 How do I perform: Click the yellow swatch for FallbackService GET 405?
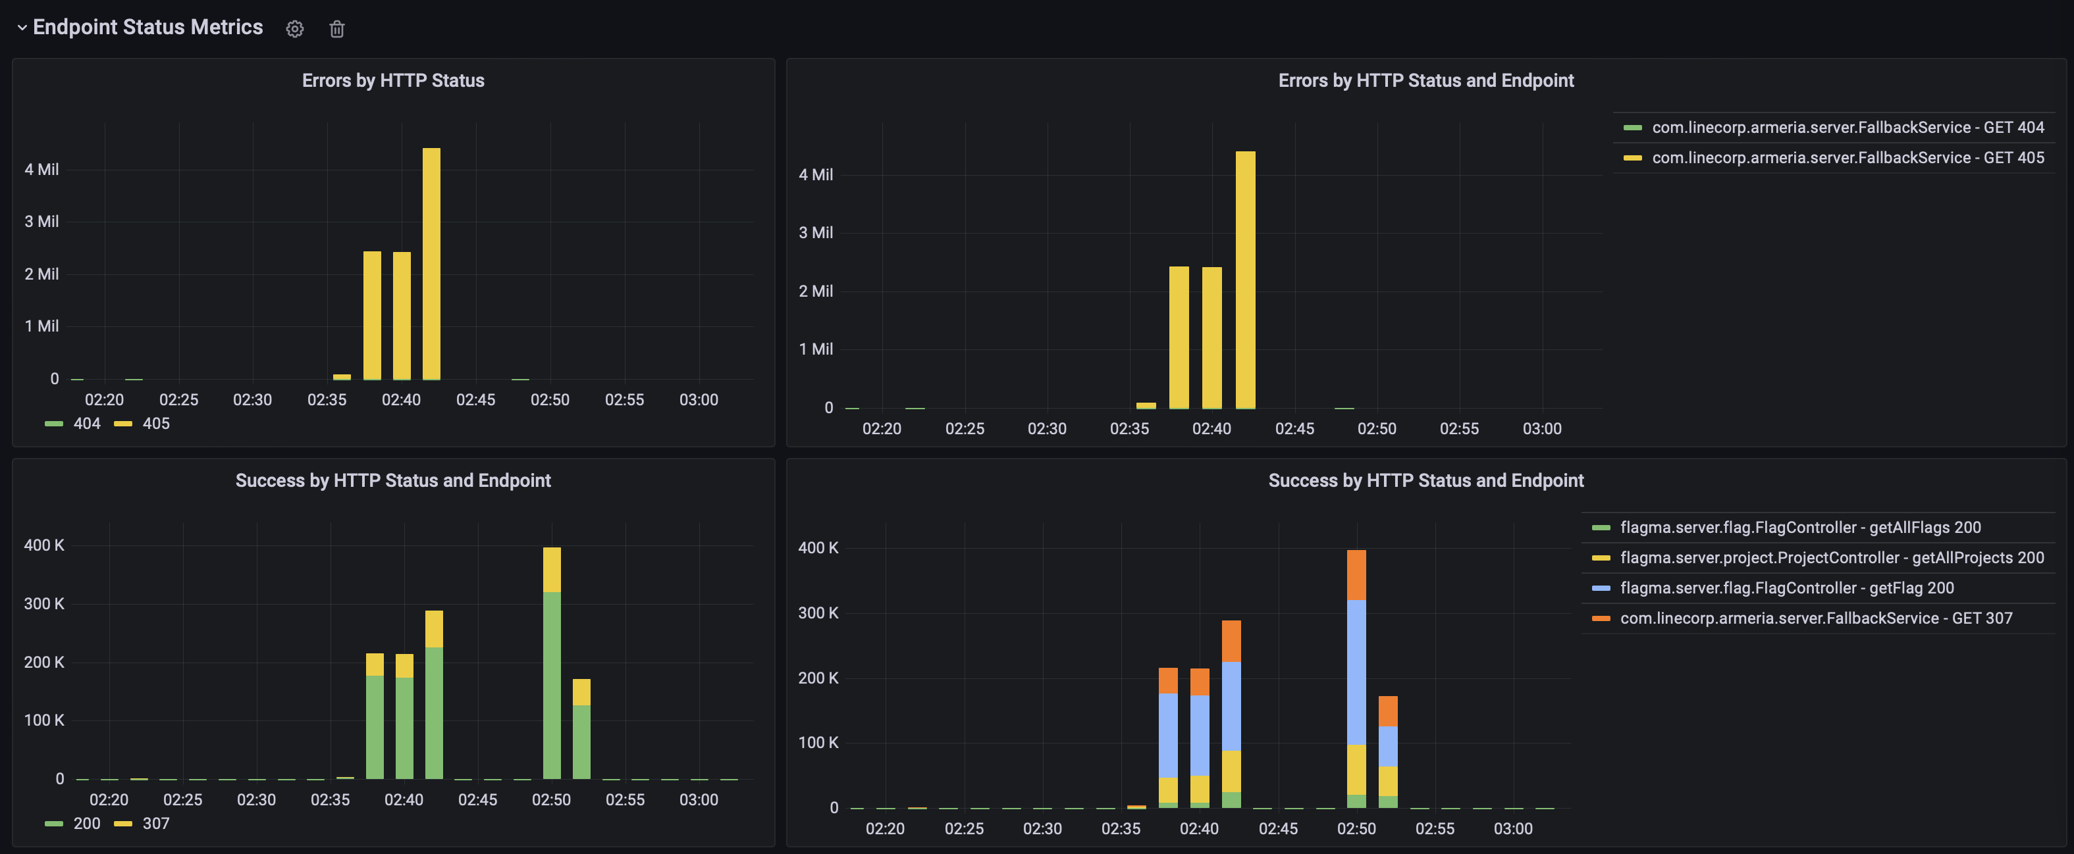[x=1632, y=158]
